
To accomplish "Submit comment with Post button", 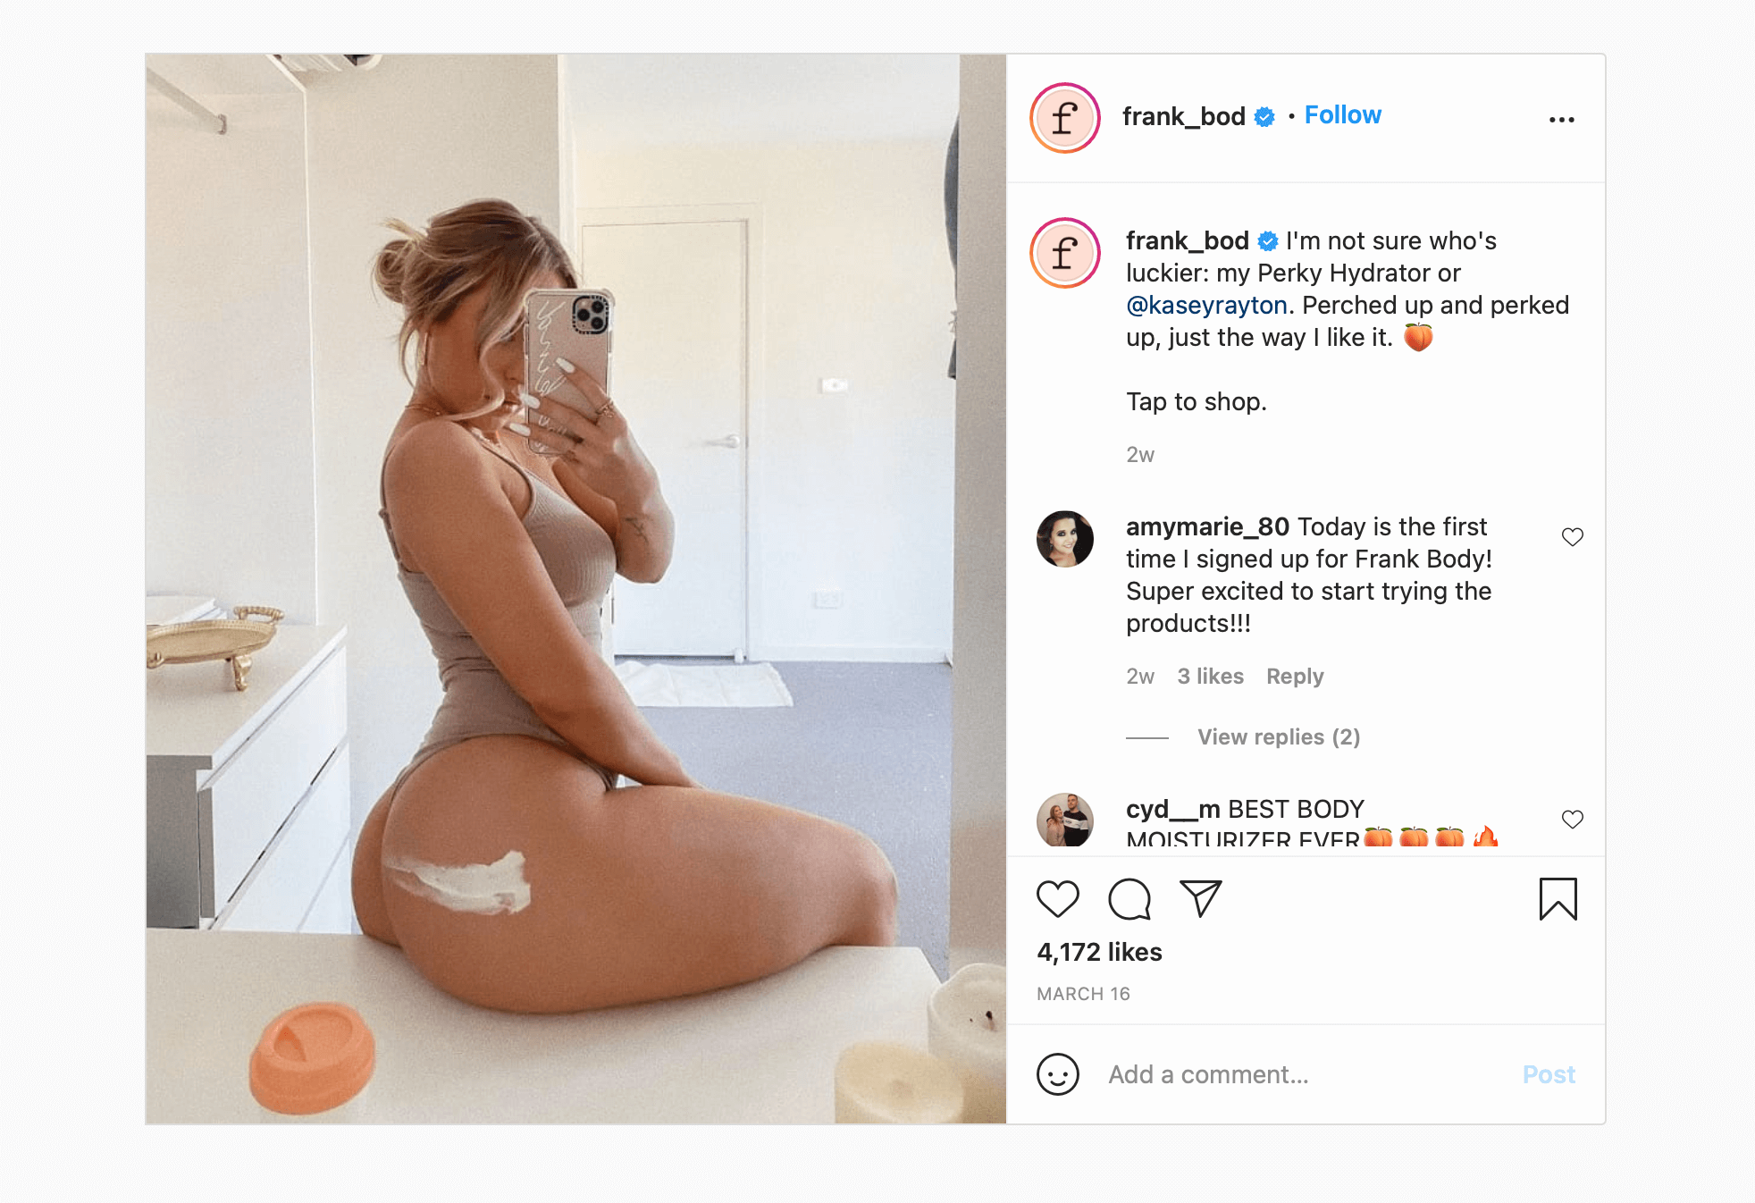I will [x=1549, y=1074].
